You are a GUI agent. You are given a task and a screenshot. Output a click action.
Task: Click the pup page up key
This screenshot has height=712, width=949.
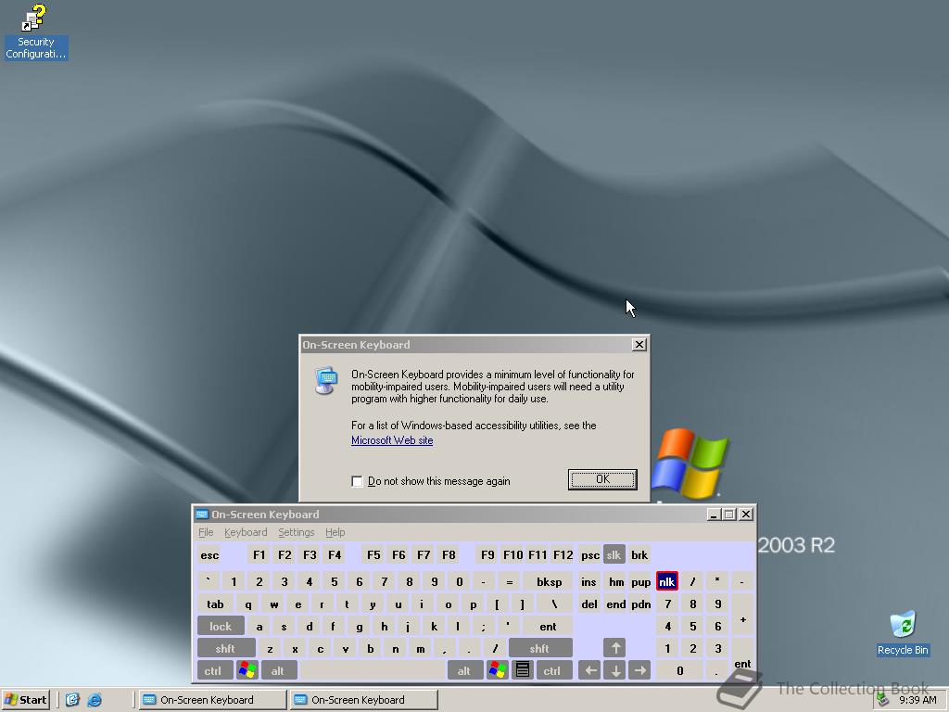(640, 581)
